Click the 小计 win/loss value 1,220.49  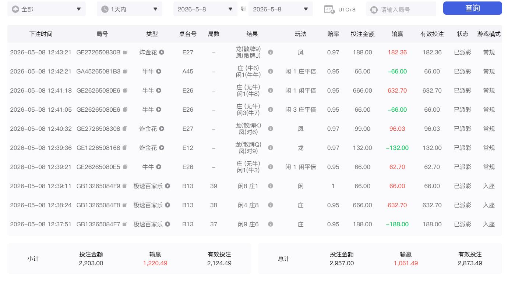point(155,263)
